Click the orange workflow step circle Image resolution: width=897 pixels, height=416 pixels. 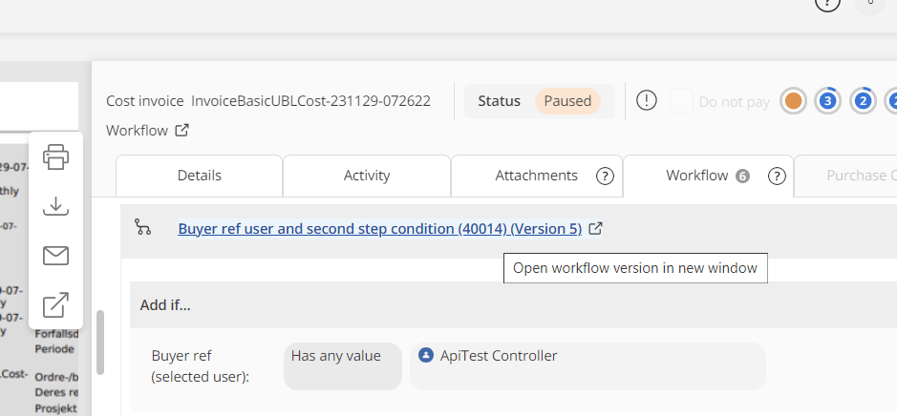coord(793,101)
